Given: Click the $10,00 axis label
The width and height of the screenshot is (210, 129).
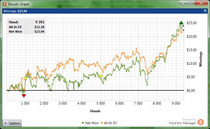Looking at the screenshot, I should 192,64.
